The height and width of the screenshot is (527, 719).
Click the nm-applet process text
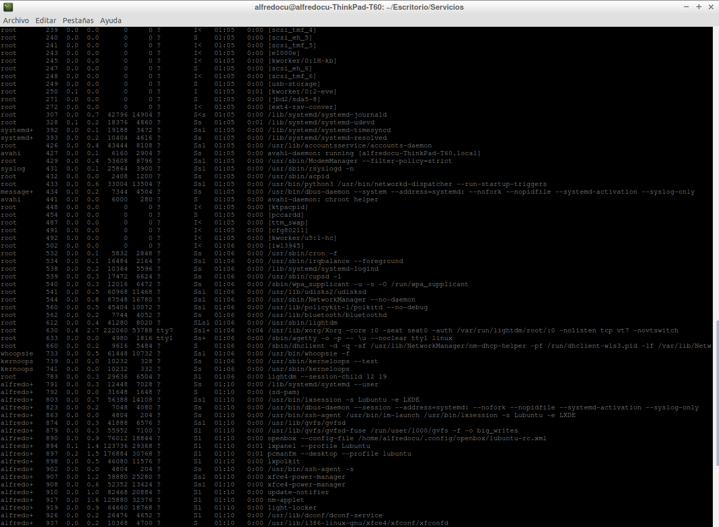click(x=286, y=500)
